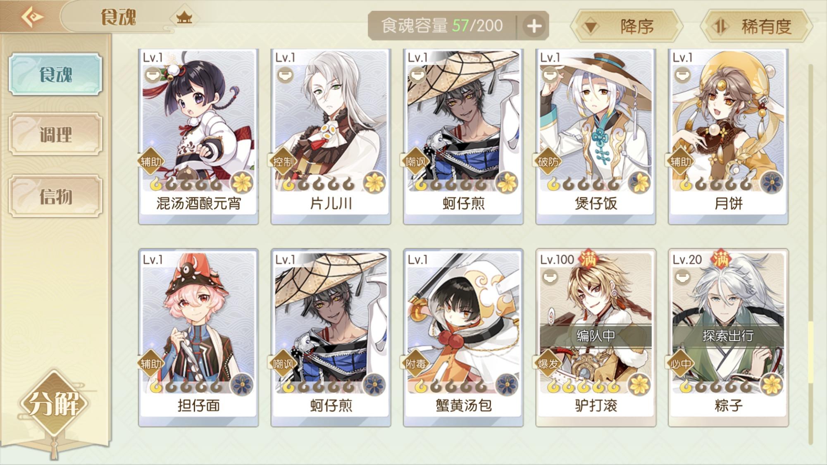Click the 破防 role badge on 煲仔饭

tap(548, 162)
